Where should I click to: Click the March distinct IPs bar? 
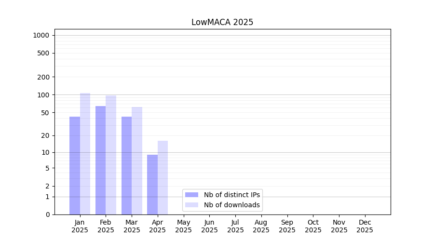[126, 165]
